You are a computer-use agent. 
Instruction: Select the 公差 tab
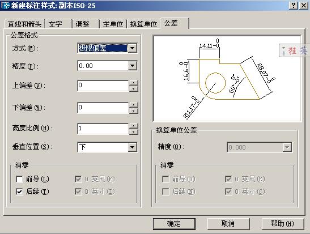(175, 23)
